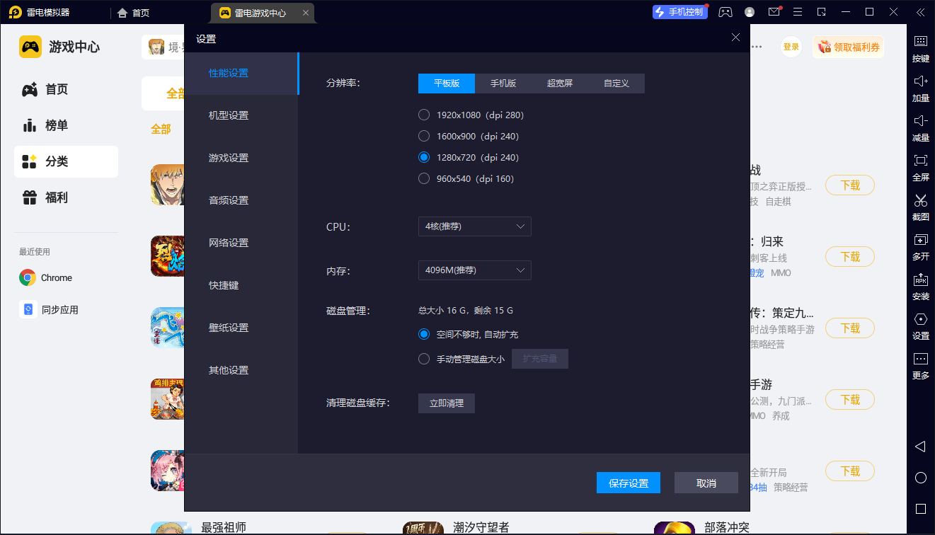The width and height of the screenshot is (935, 535).
Task: Open the message inbox envelope icon
Action: [x=774, y=12]
